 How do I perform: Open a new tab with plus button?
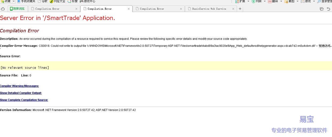pyautogui.click(x=240, y=9)
